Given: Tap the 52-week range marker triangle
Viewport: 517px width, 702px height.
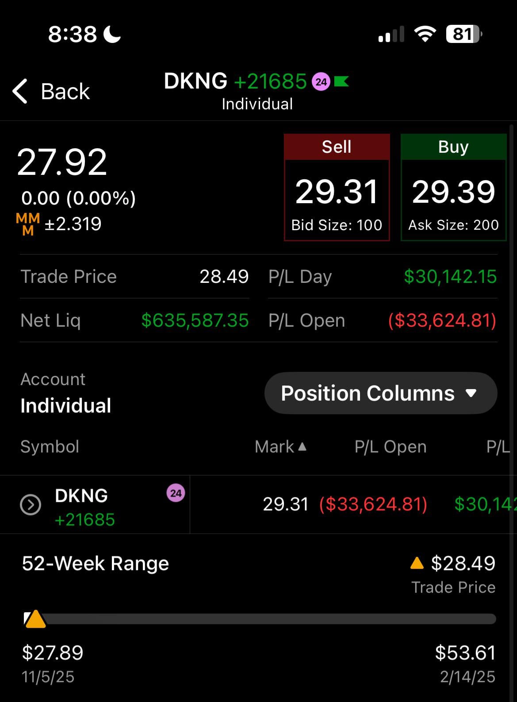Looking at the screenshot, I should tap(35, 619).
